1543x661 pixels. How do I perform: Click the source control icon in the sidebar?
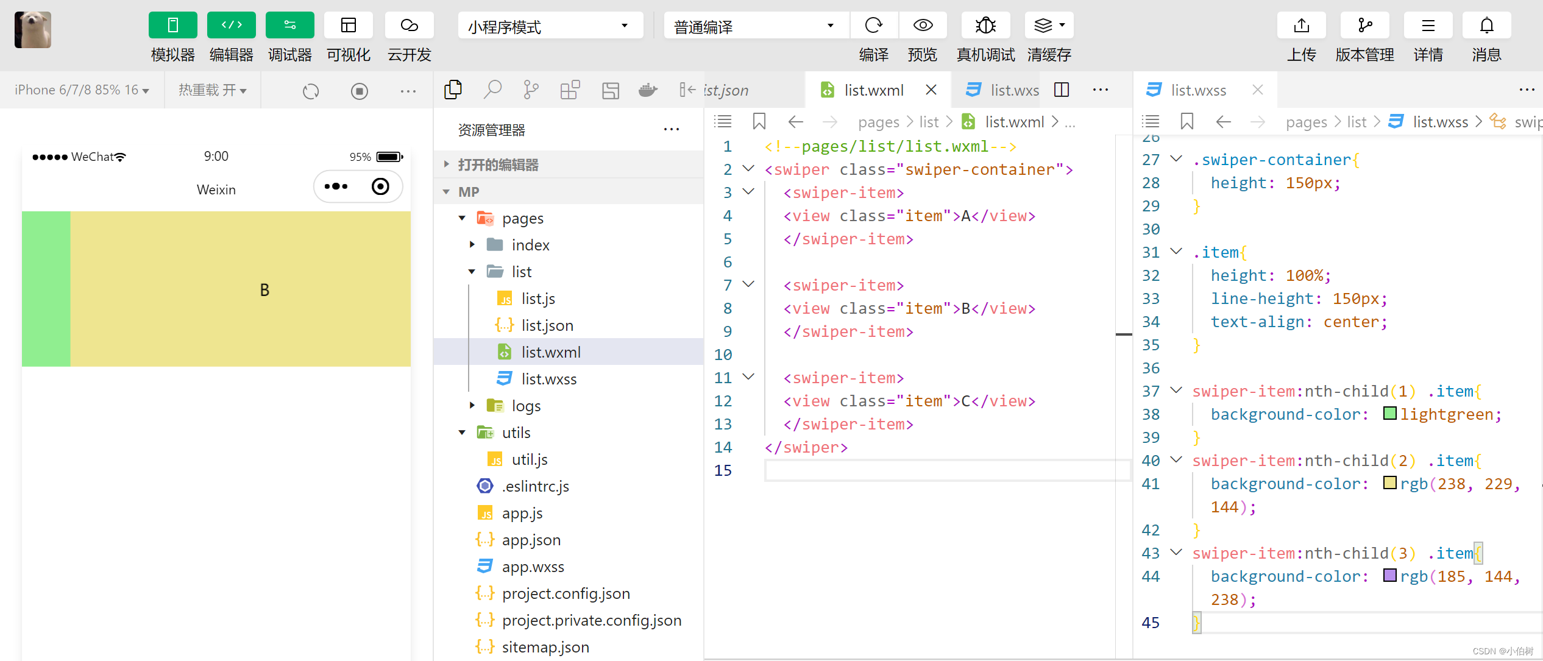coord(531,90)
